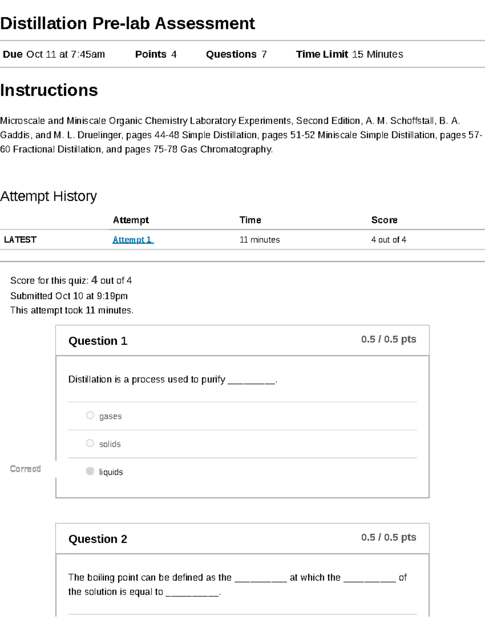This screenshot has height=628, width=485.
Task: Click the Question 2 points score
Action: click(388, 537)
